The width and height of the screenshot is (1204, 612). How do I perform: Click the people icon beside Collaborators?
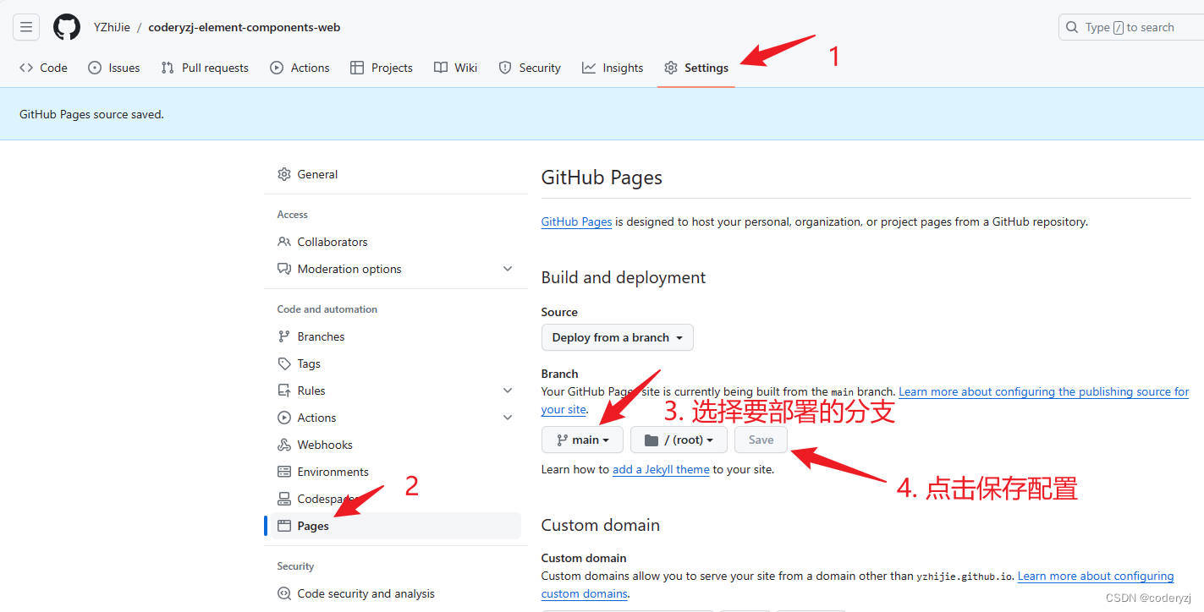[x=284, y=242]
